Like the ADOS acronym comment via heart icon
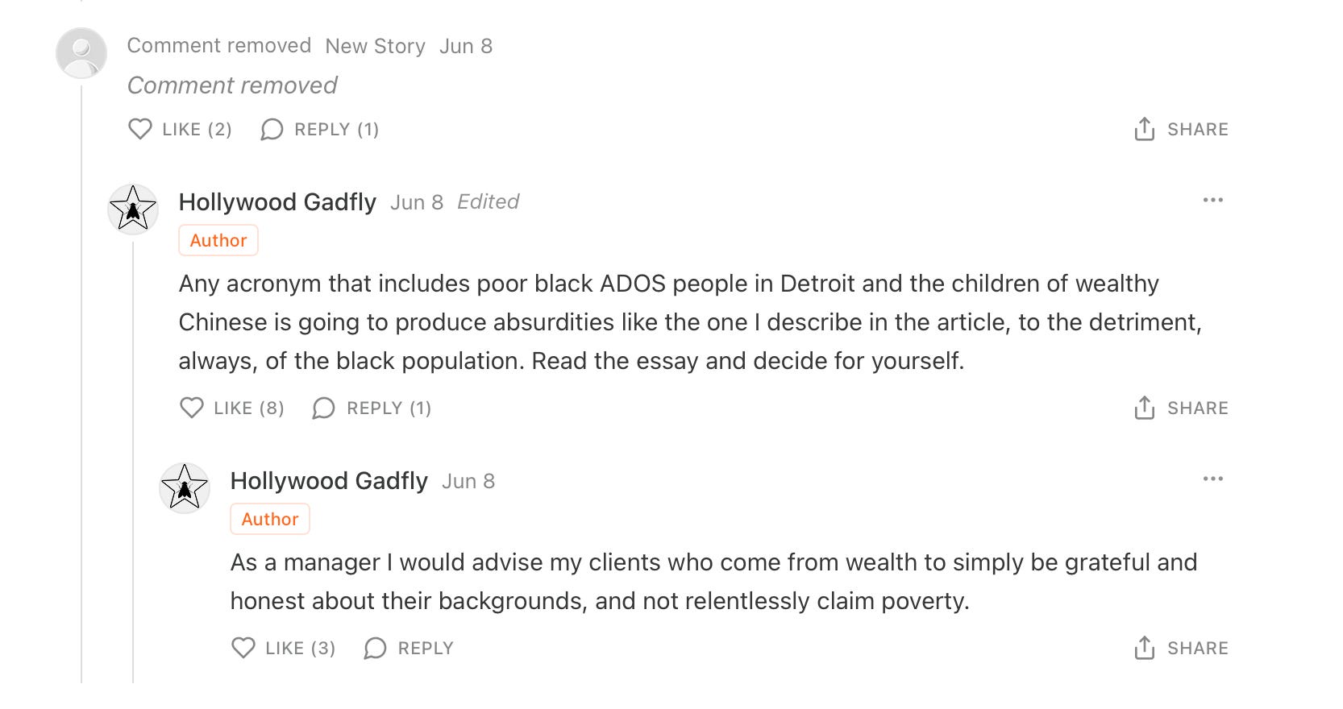 point(192,408)
